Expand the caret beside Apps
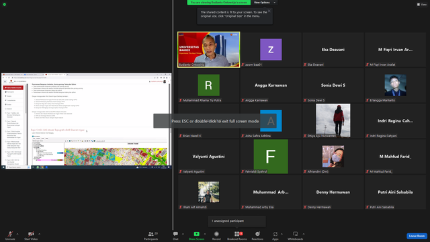The image size is (430, 242). click(282, 234)
